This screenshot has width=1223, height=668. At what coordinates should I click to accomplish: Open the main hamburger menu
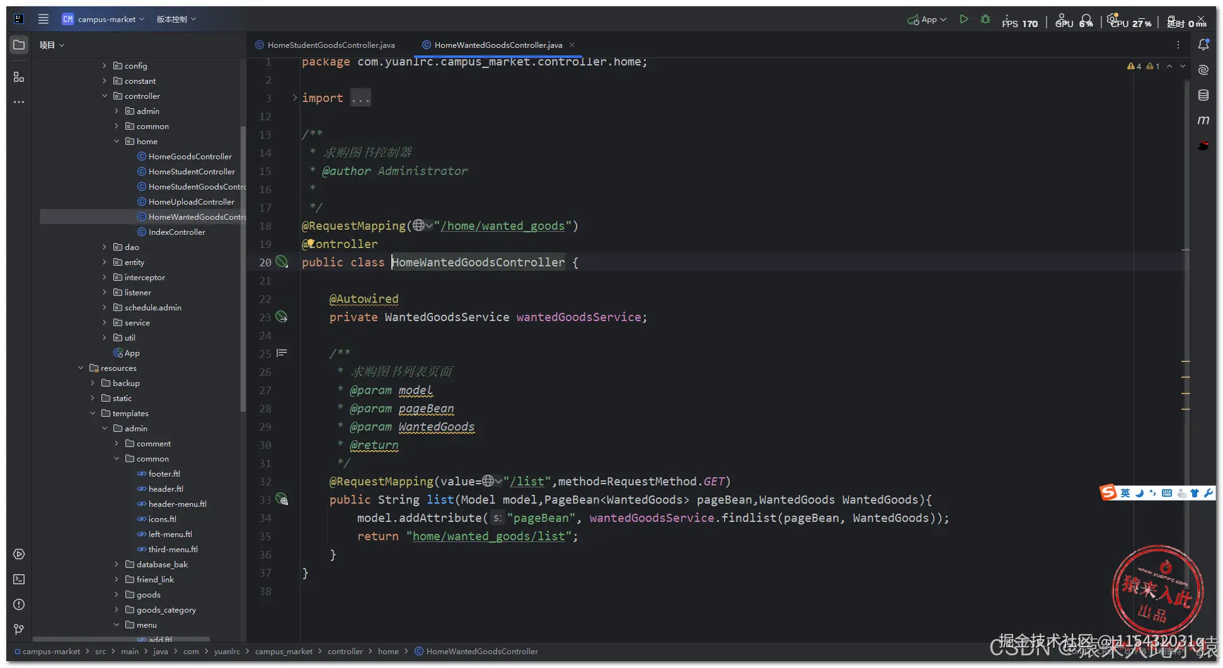[43, 19]
